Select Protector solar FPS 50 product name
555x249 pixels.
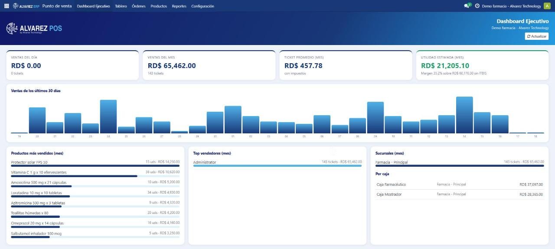coord(29,162)
